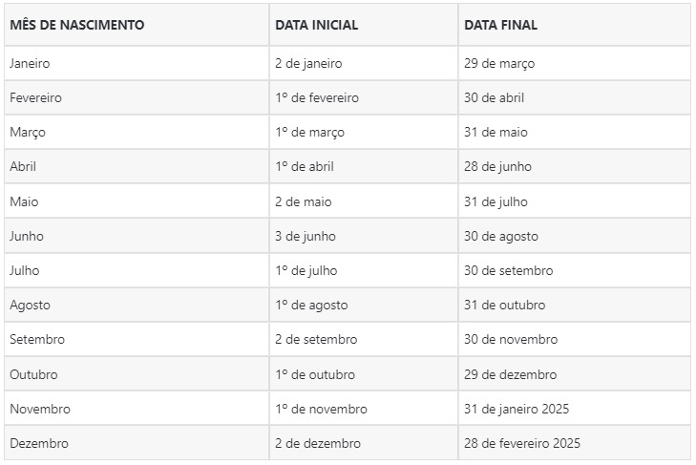
Task: Select the '29 de março' end date cell
Action: click(499, 63)
